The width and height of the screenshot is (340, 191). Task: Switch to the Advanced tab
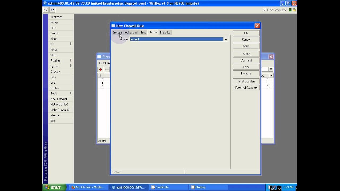coord(131,33)
